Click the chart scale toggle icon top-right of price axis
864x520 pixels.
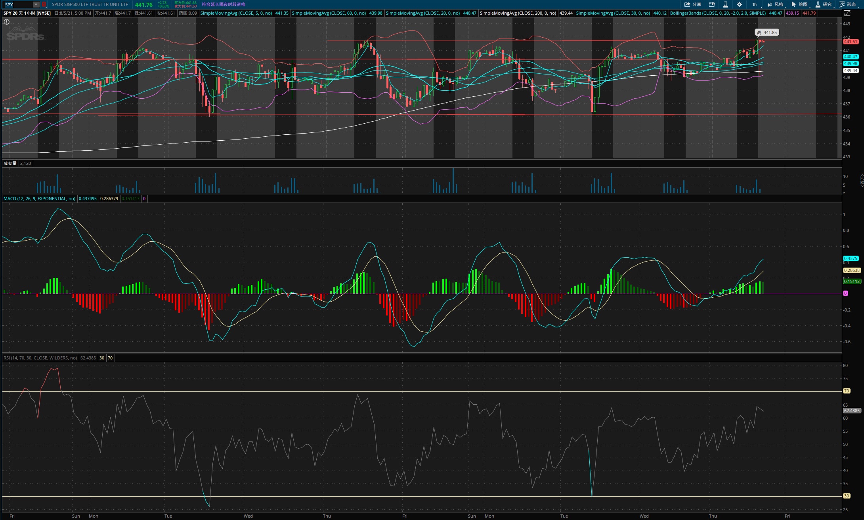tap(847, 13)
